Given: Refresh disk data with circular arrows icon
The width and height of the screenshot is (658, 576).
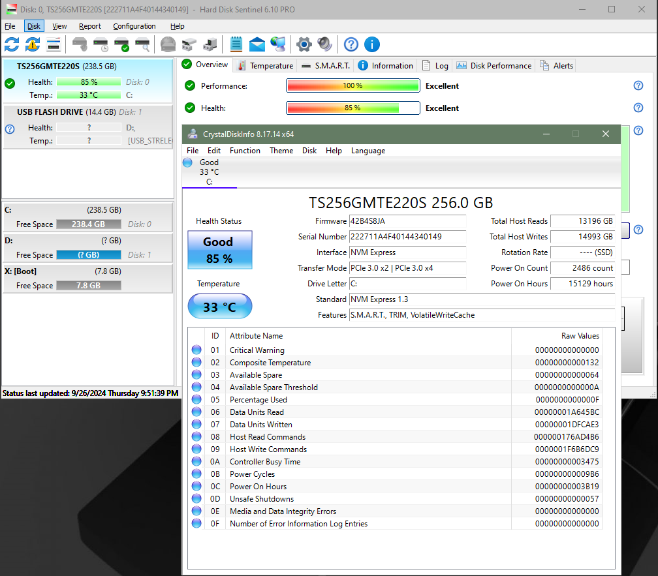Looking at the screenshot, I should pyautogui.click(x=12, y=44).
